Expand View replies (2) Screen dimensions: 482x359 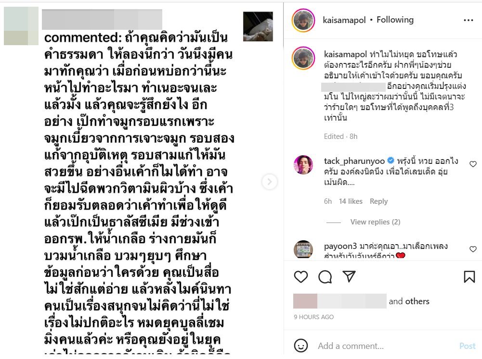375,222
